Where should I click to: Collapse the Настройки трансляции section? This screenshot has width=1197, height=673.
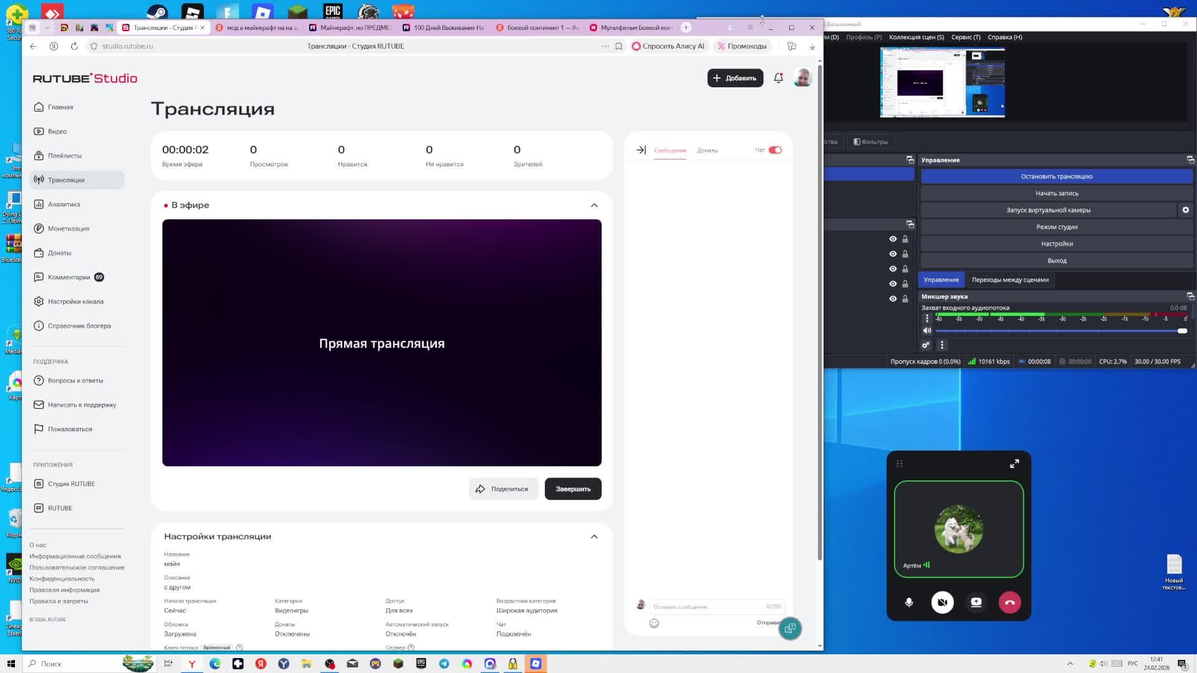[x=594, y=537]
